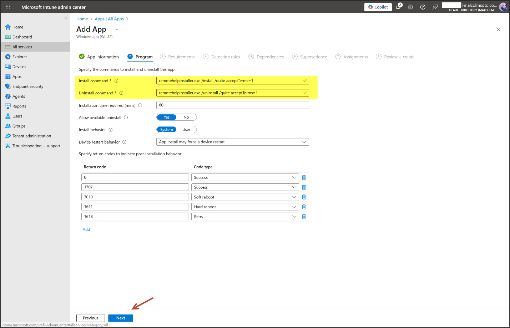Screen dimensions: 510x328
Task: Delete the 1707 return code row
Action: pyautogui.click(x=304, y=187)
